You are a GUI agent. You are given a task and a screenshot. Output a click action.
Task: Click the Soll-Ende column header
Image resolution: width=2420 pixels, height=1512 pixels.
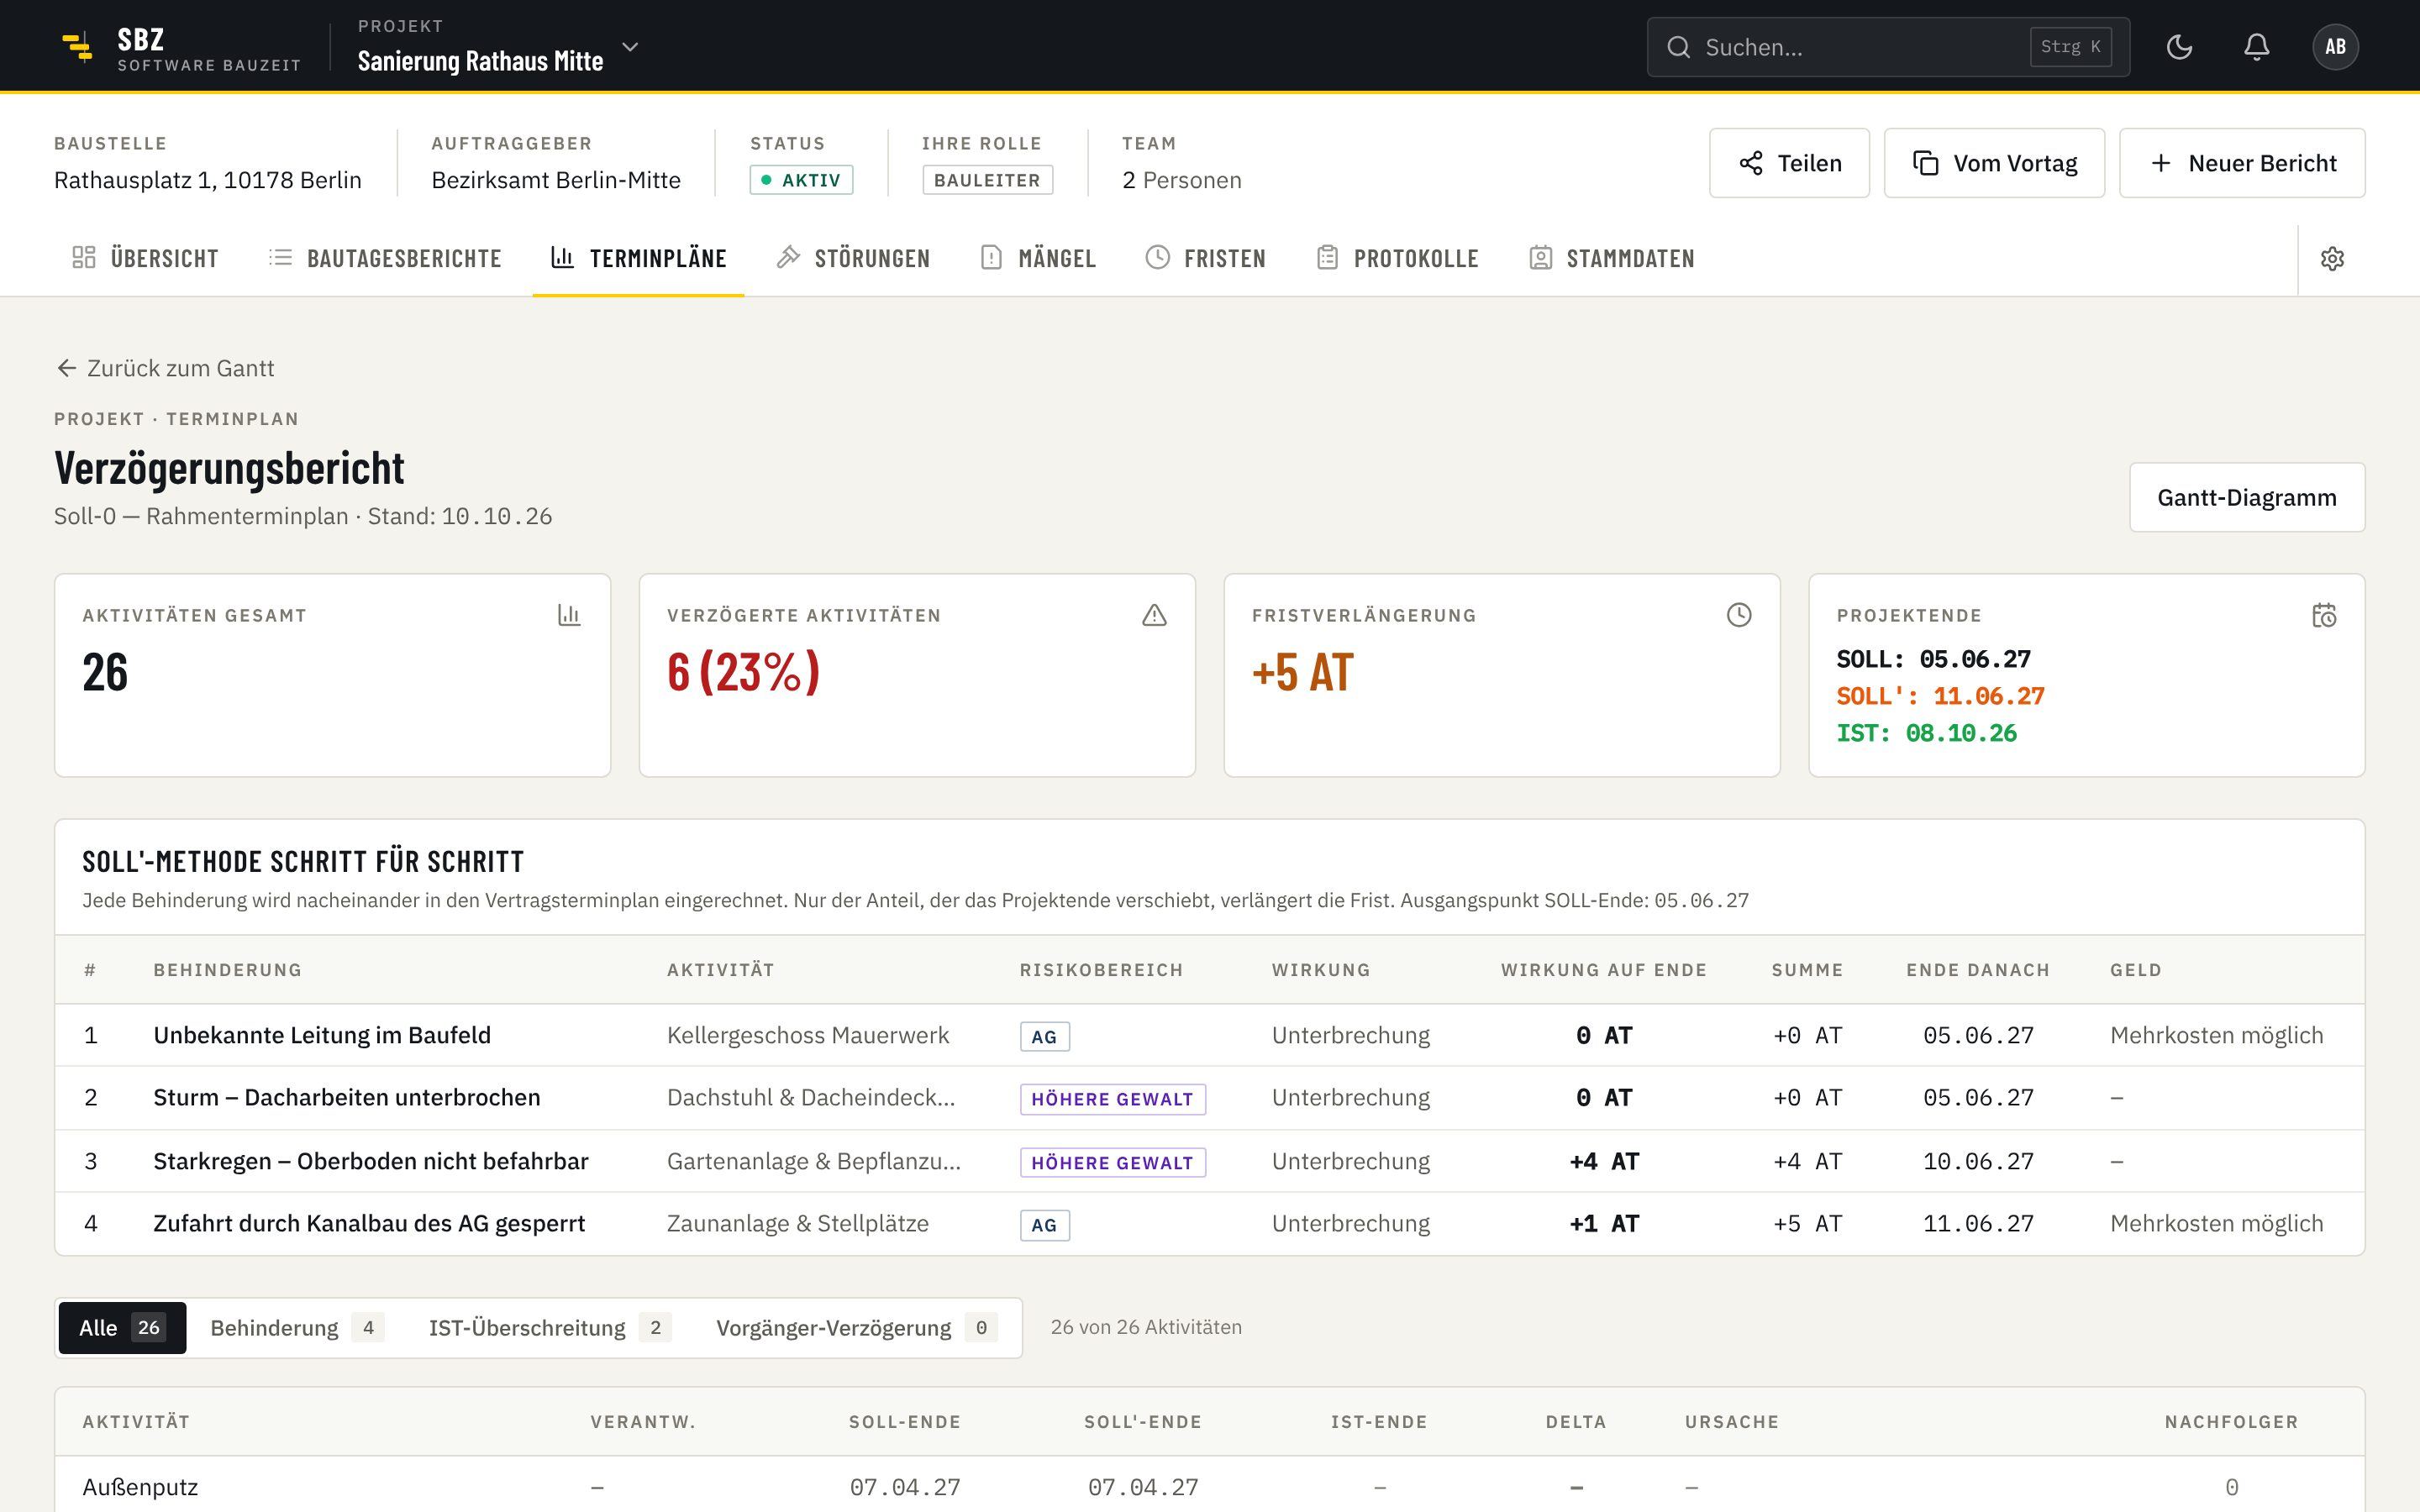904,1422
